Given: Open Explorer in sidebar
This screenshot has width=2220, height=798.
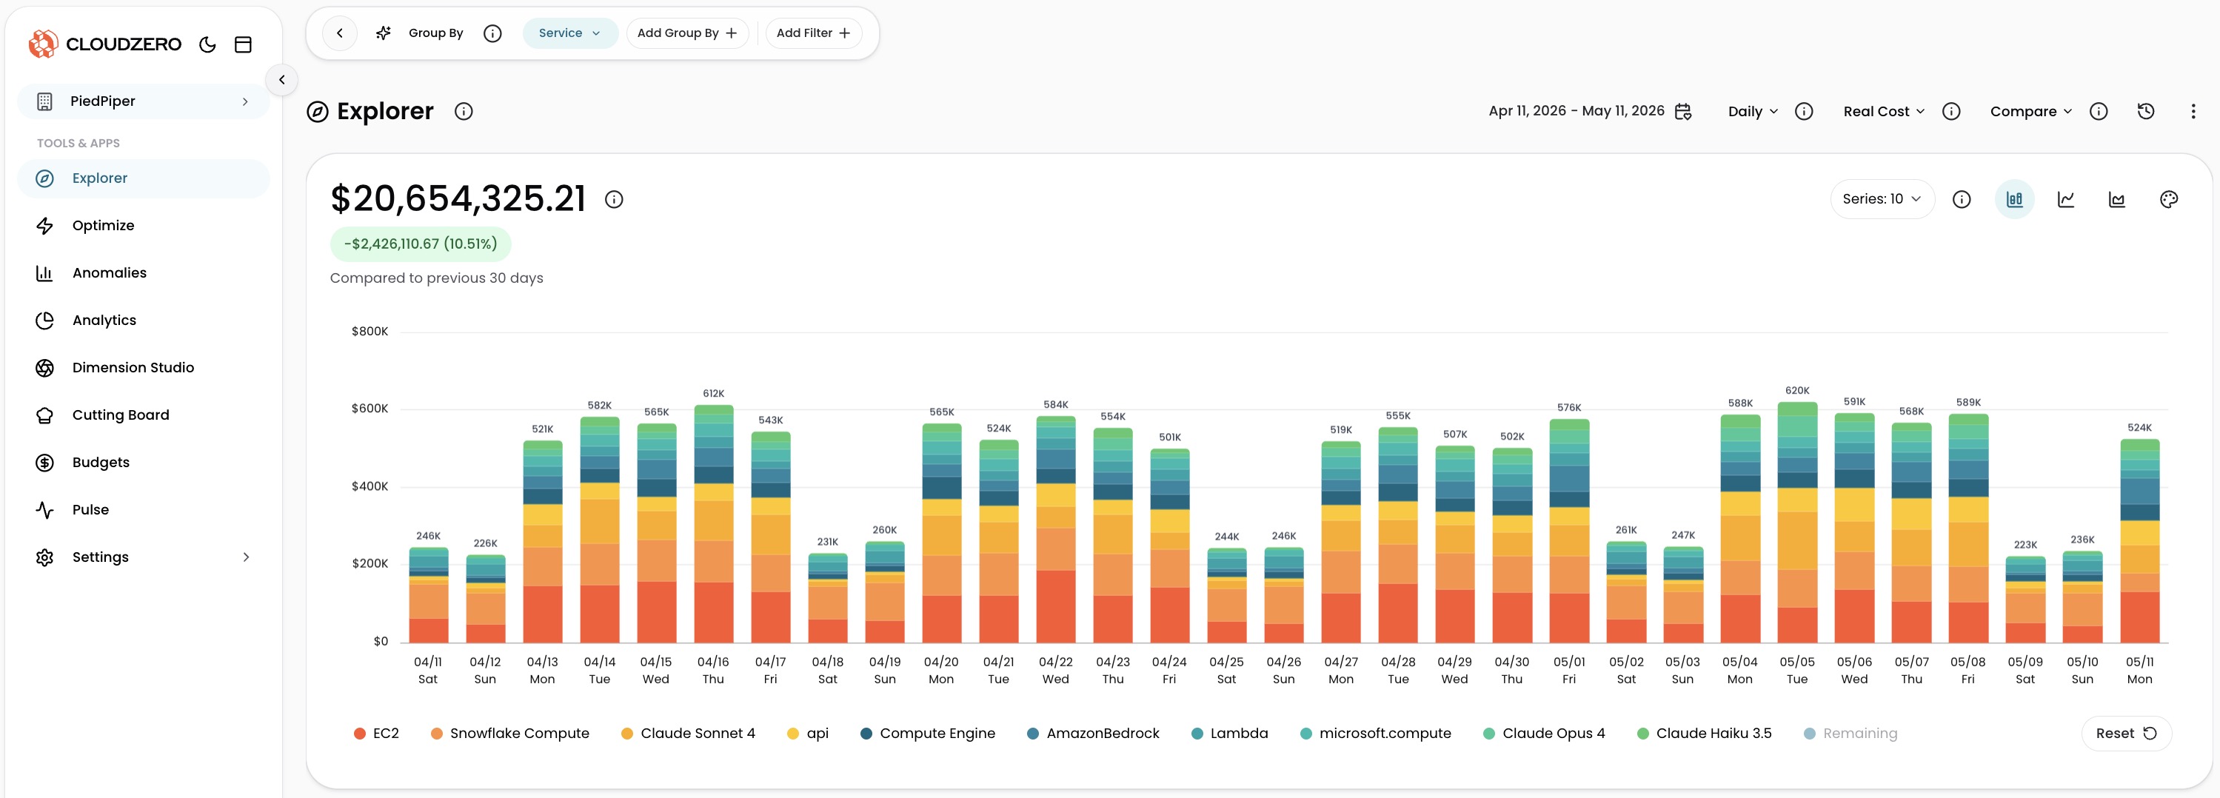Looking at the screenshot, I should [x=143, y=178].
